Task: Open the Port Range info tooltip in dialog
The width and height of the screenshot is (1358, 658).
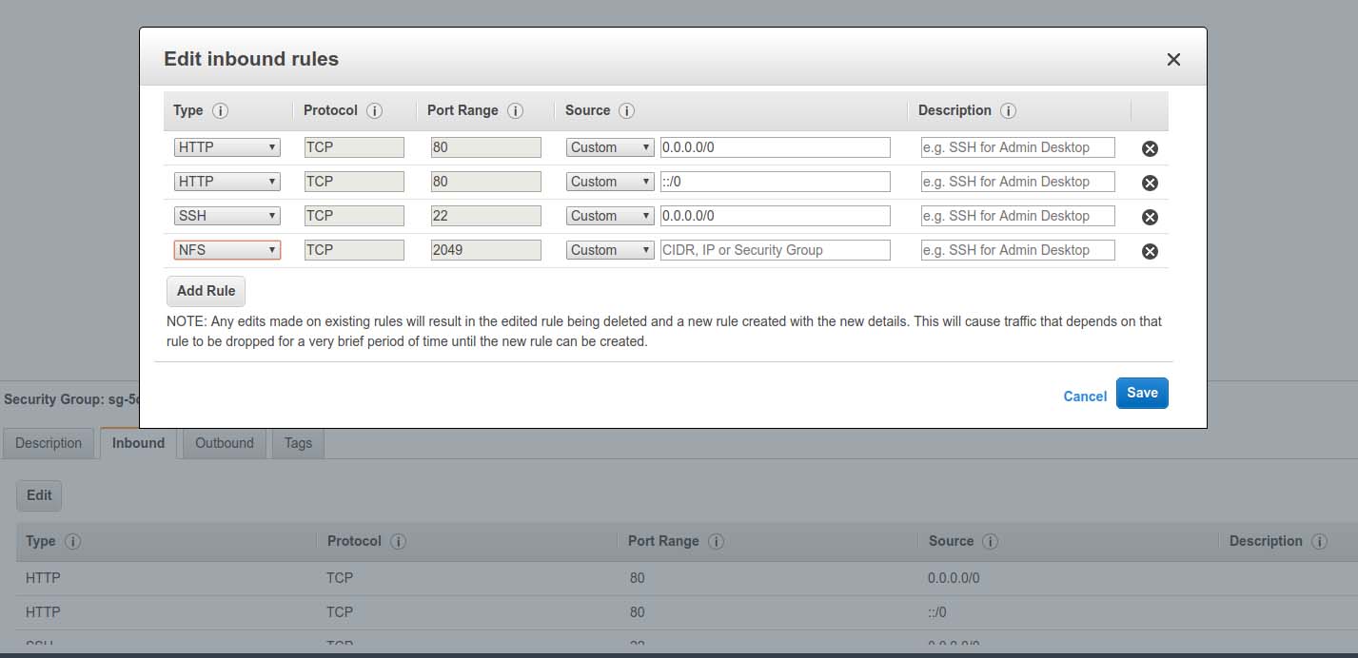Action: [515, 110]
